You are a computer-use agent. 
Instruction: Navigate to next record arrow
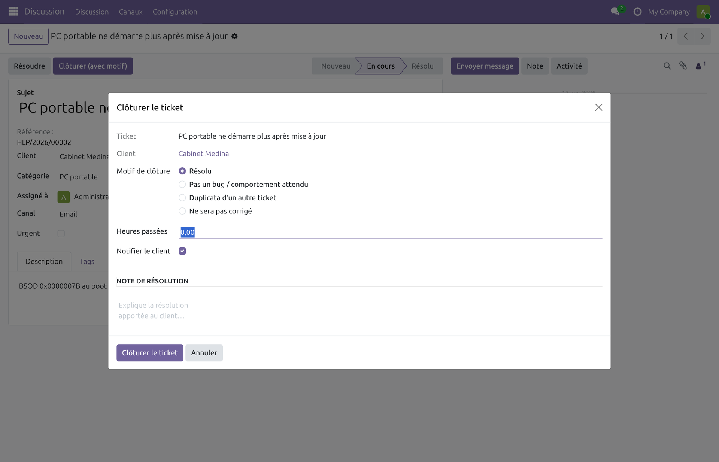click(703, 36)
